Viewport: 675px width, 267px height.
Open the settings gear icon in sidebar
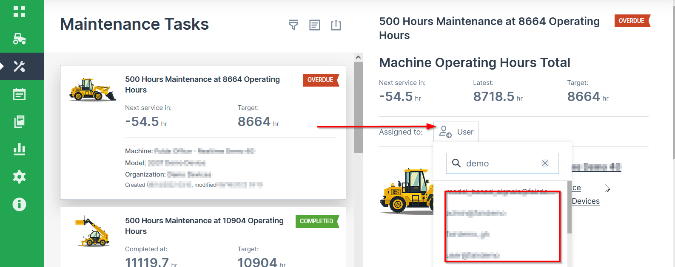pyautogui.click(x=19, y=177)
